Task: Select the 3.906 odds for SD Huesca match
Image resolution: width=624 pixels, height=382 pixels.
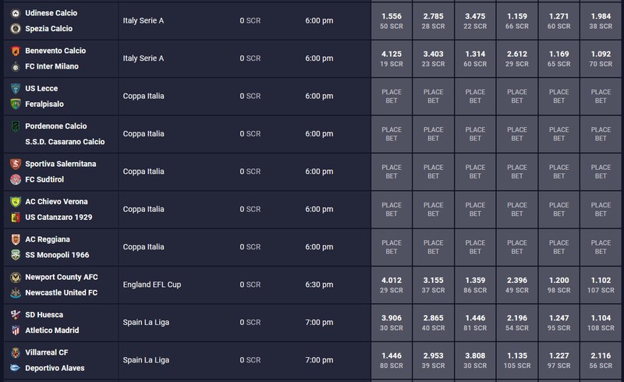Action: 392,323
